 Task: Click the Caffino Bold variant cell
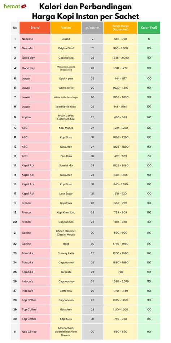click(x=66, y=244)
